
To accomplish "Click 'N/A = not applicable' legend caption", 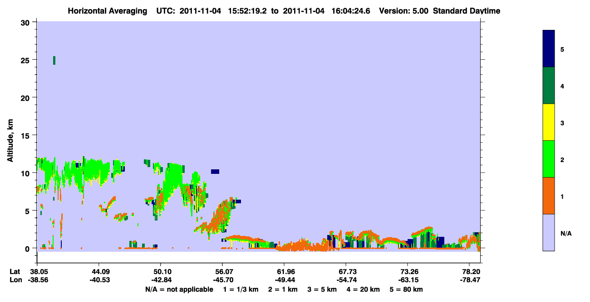I will tap(179, 289).
